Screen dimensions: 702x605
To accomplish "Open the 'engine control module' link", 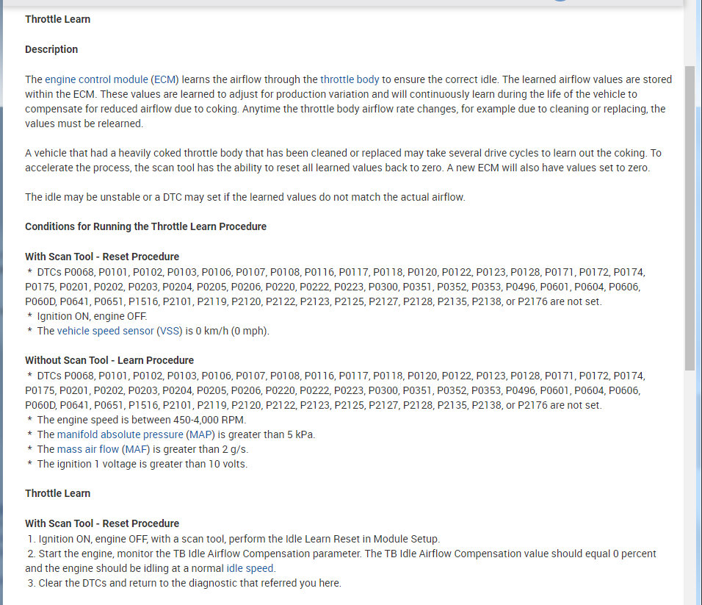I will point(97,79).
